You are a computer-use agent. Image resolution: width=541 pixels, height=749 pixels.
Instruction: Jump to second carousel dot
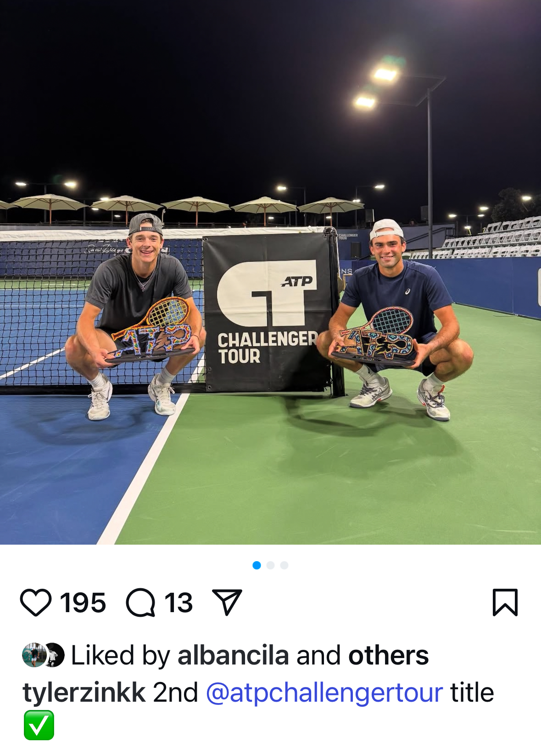pos(271,565)
